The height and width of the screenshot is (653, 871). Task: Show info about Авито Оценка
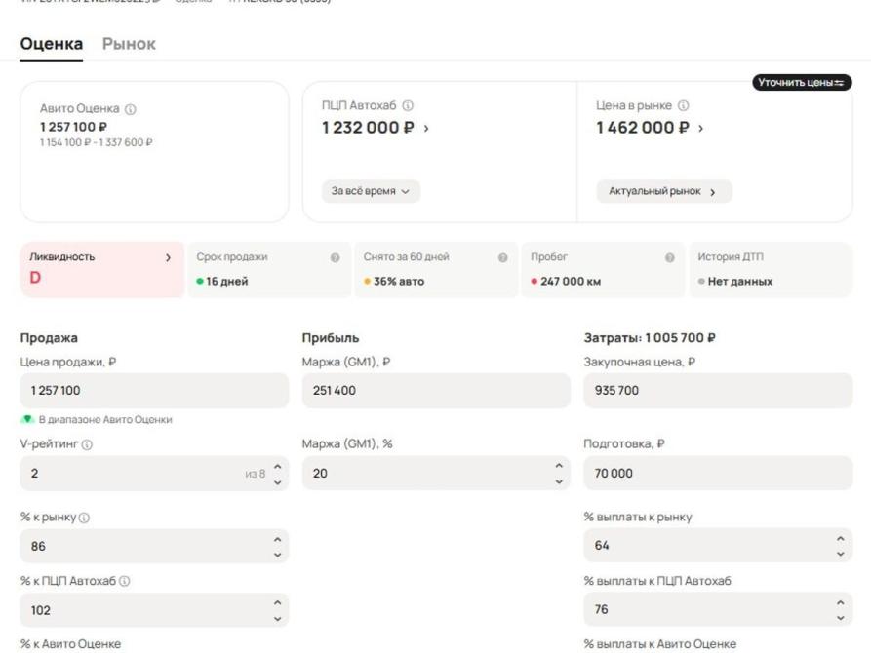coord(131,109)
